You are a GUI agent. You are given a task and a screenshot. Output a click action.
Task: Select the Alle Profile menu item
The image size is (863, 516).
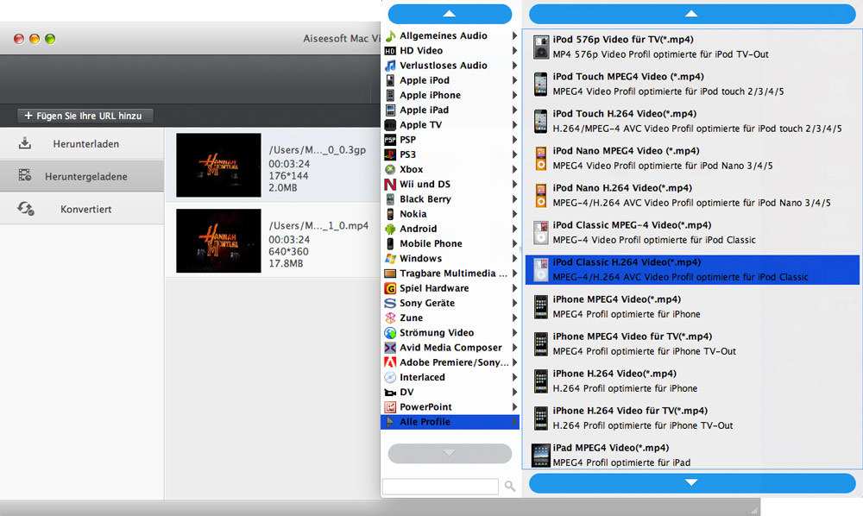450,422
